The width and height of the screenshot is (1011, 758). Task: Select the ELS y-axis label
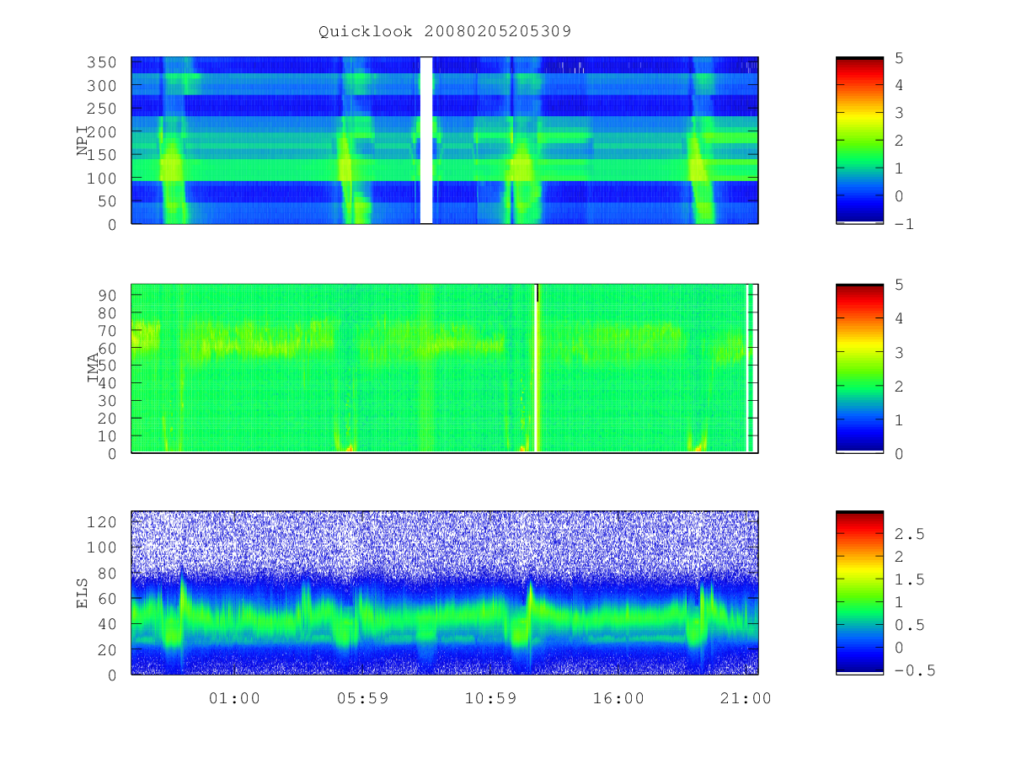83,593
